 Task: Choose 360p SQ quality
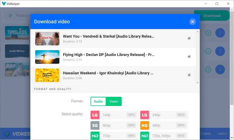click(114, 125)
